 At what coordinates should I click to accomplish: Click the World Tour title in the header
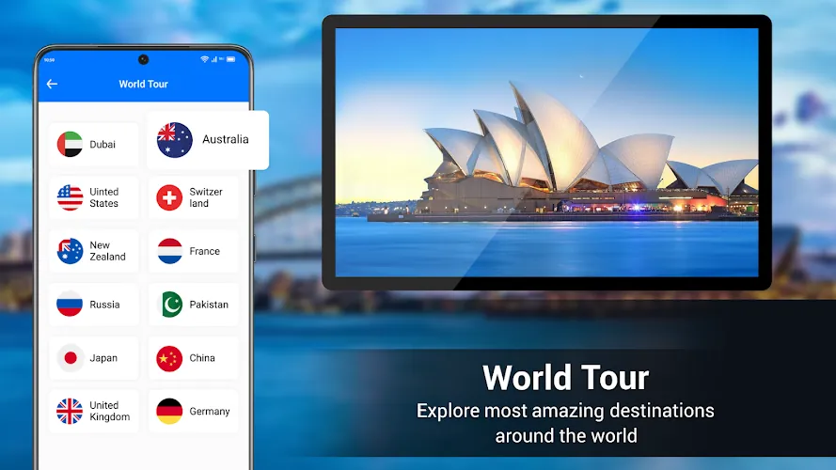pos(143,84)
